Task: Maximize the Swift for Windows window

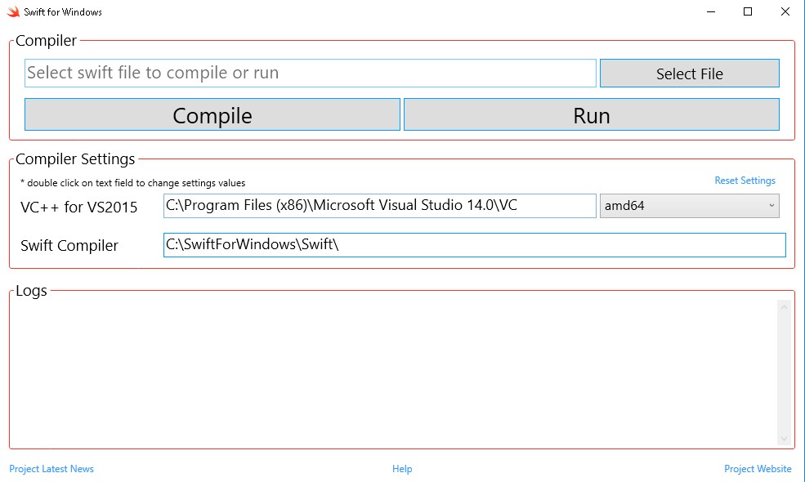Action: click(748, 11)
